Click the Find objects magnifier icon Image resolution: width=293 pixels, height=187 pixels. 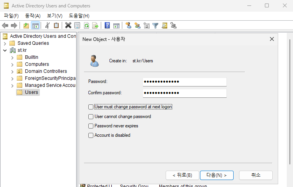164,25
